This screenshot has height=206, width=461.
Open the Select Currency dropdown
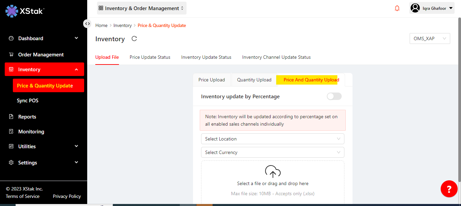point(272,152)
